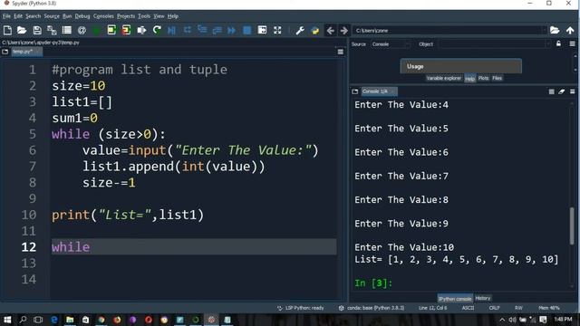Toggle fullscreen mode icon
The image size is (580, 326).
(277, 30)
